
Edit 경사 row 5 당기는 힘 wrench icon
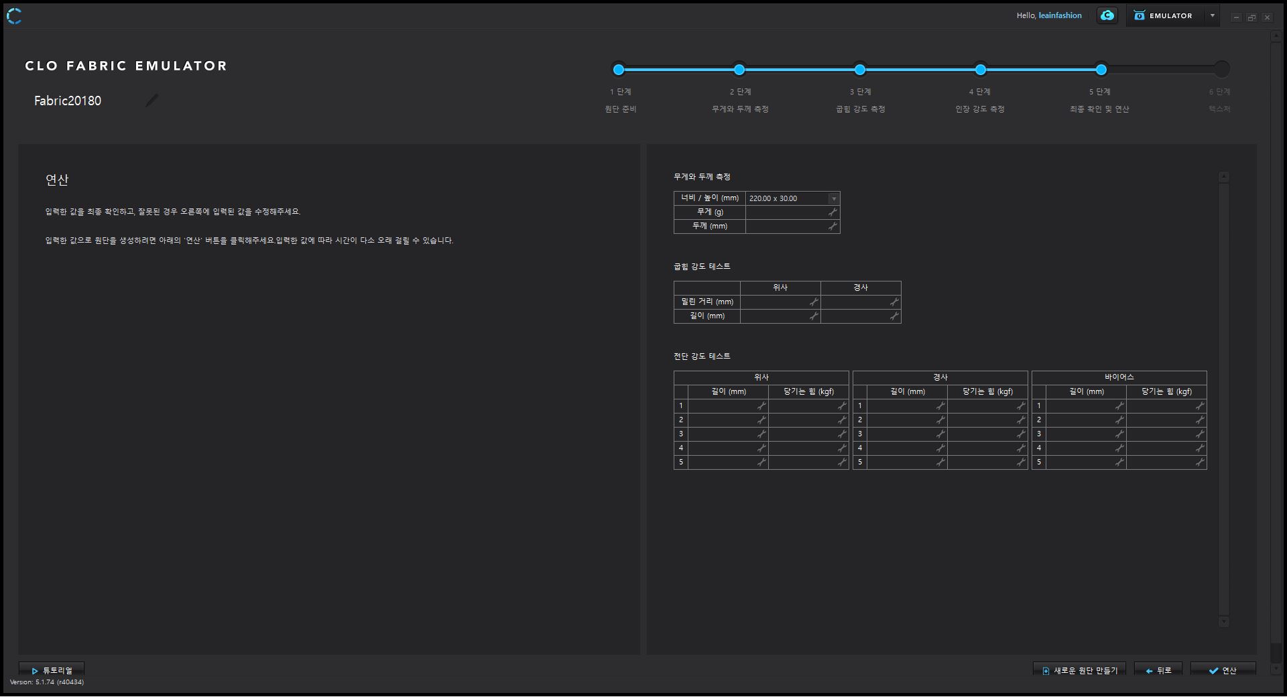pos(1021,462)
